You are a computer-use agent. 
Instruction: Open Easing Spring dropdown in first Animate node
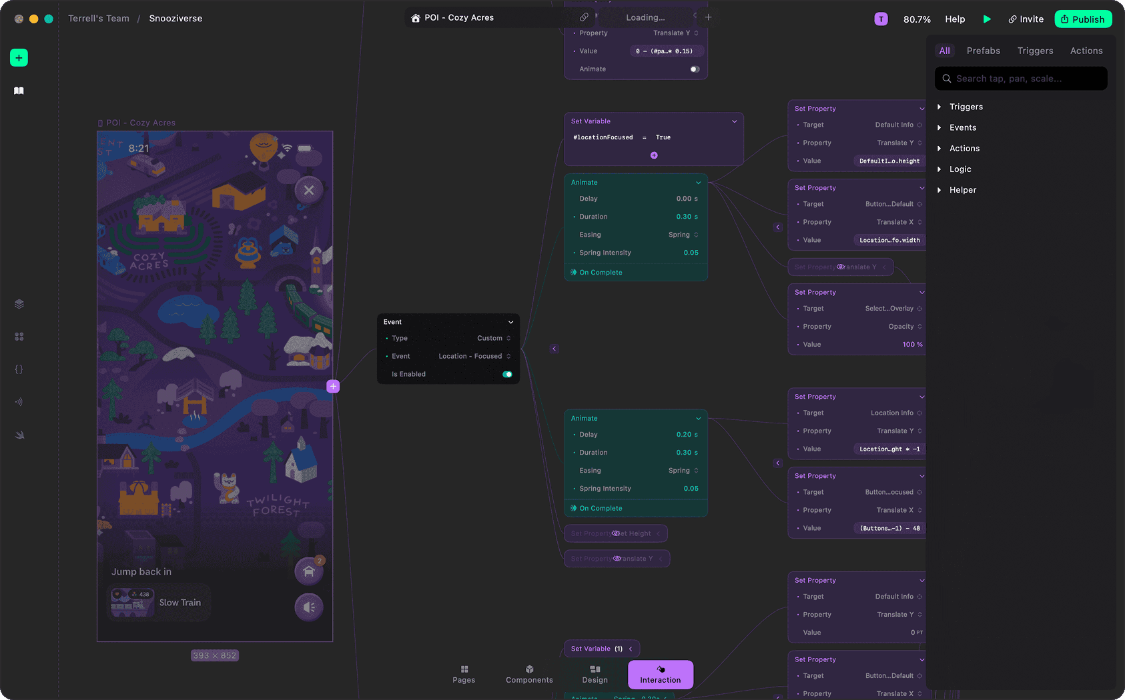pos(683,235)
